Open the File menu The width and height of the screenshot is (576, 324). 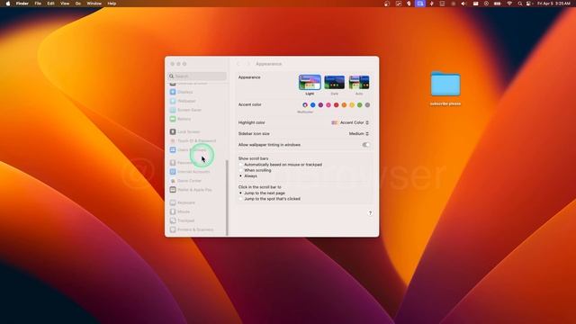(x=38, y=4)
